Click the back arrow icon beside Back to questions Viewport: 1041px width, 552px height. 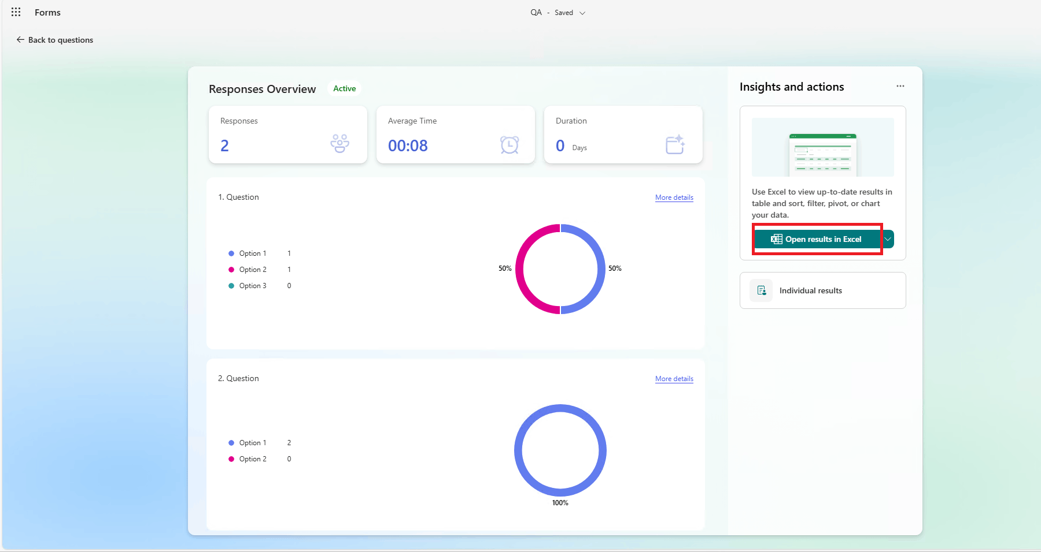point(20,40)
